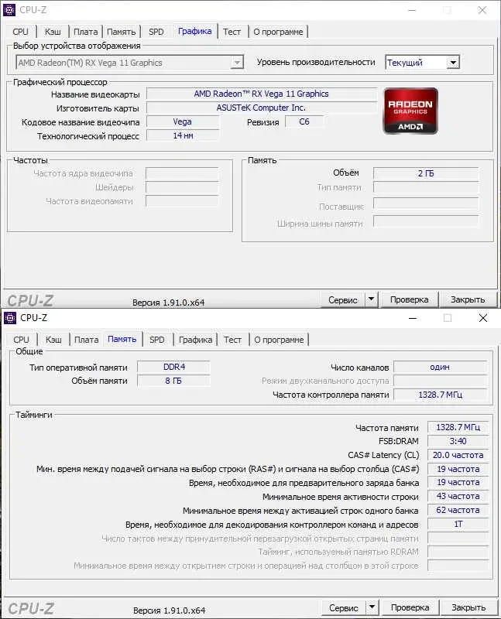Close the top CPU-Z window
The width and height of the screenshot is (501, 619).
[x=482, y=10]
